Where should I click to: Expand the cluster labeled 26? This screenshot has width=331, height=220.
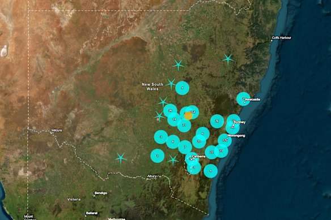pos(170,111)
